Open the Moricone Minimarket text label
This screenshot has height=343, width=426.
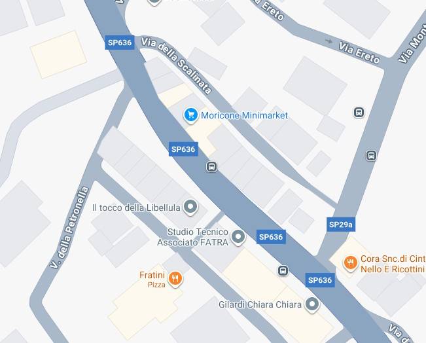click(x=244, y=115)
